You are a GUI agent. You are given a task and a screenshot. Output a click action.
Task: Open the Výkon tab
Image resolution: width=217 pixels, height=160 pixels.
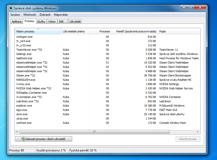click(x=52, y=22)
